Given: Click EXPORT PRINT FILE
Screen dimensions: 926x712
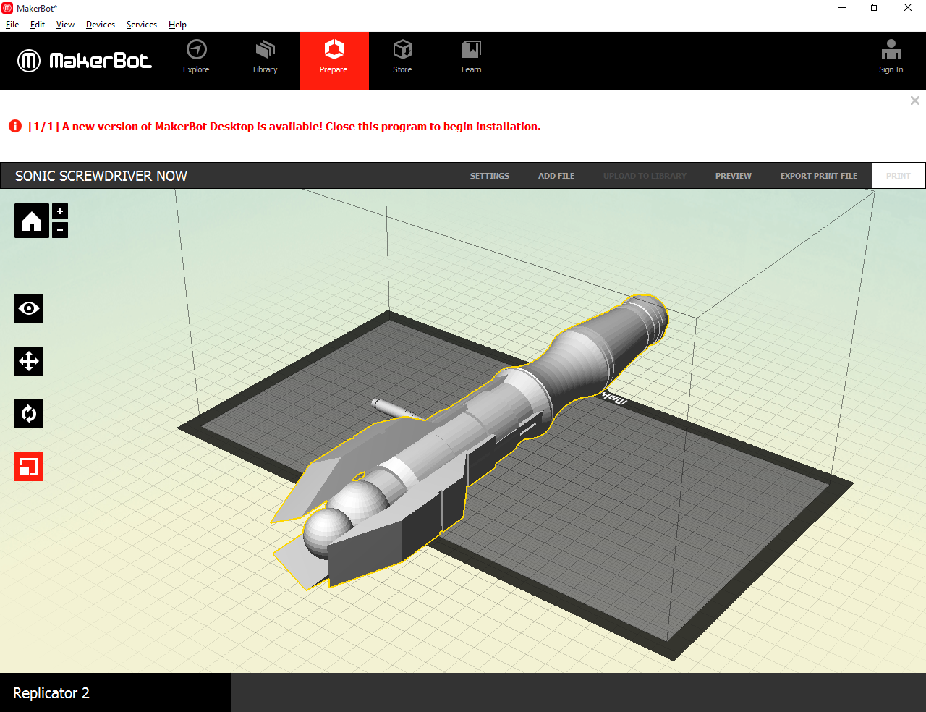Looking at the screenshot, I should point(819,176).
